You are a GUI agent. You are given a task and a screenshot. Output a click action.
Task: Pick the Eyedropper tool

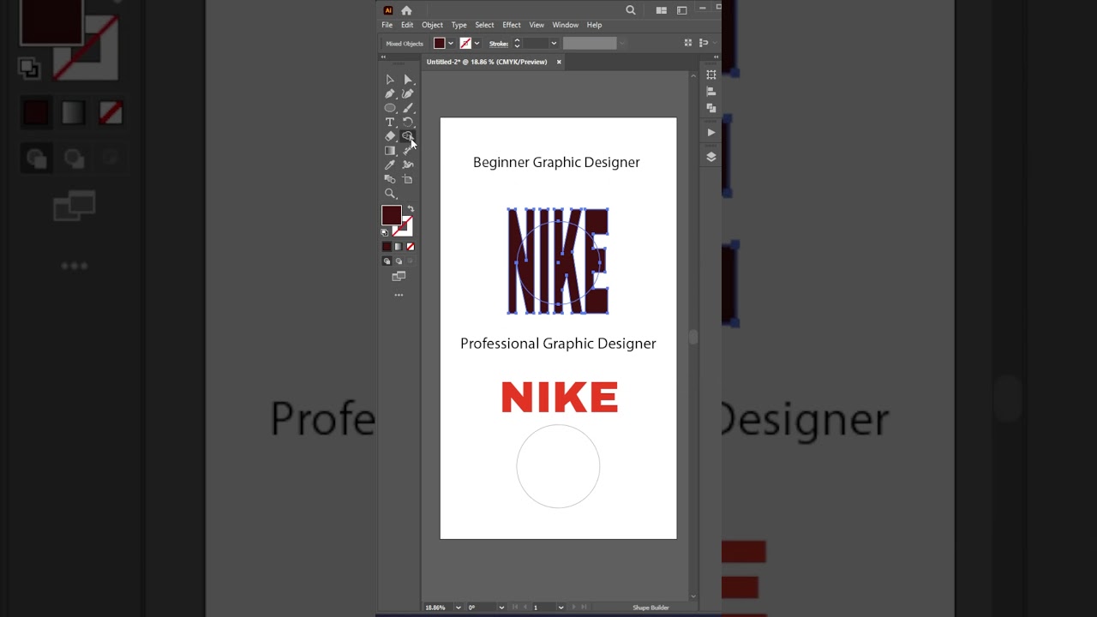(x=390, y=165)
